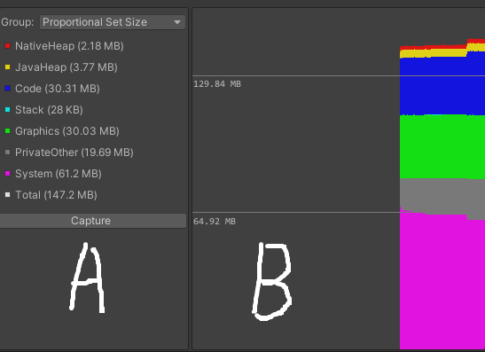This screenshot has height=352, width=485.
Task: Select the Code (30.31 MB) legend label
Action: (x=58, y=89)
